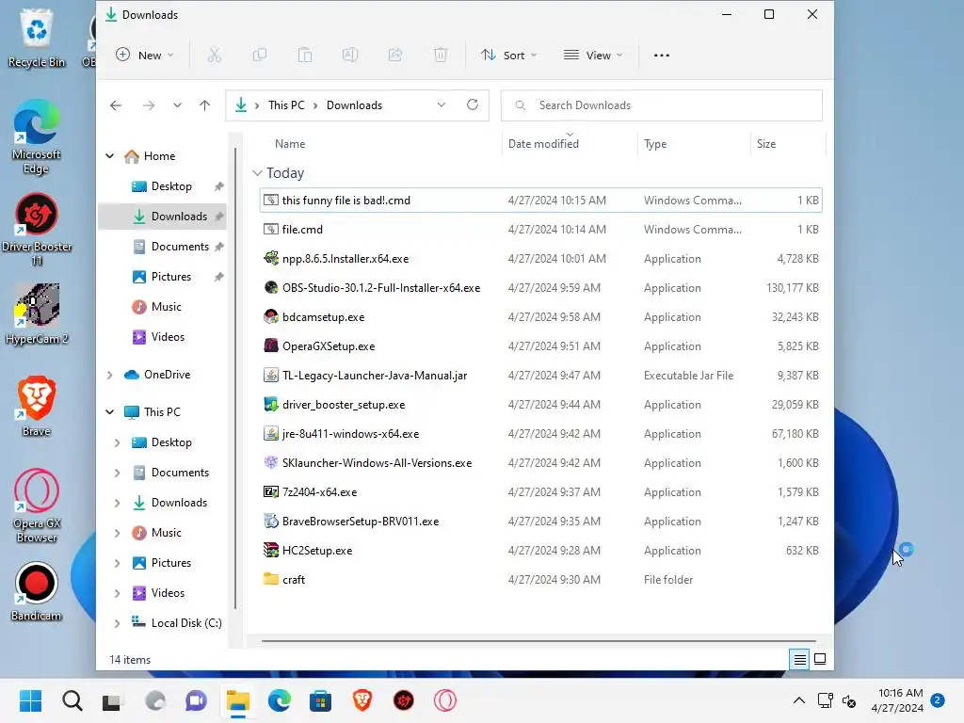Open the Recycle Bin desktop icon
This screenshot has height=723, width=964.
coord(37,38)
